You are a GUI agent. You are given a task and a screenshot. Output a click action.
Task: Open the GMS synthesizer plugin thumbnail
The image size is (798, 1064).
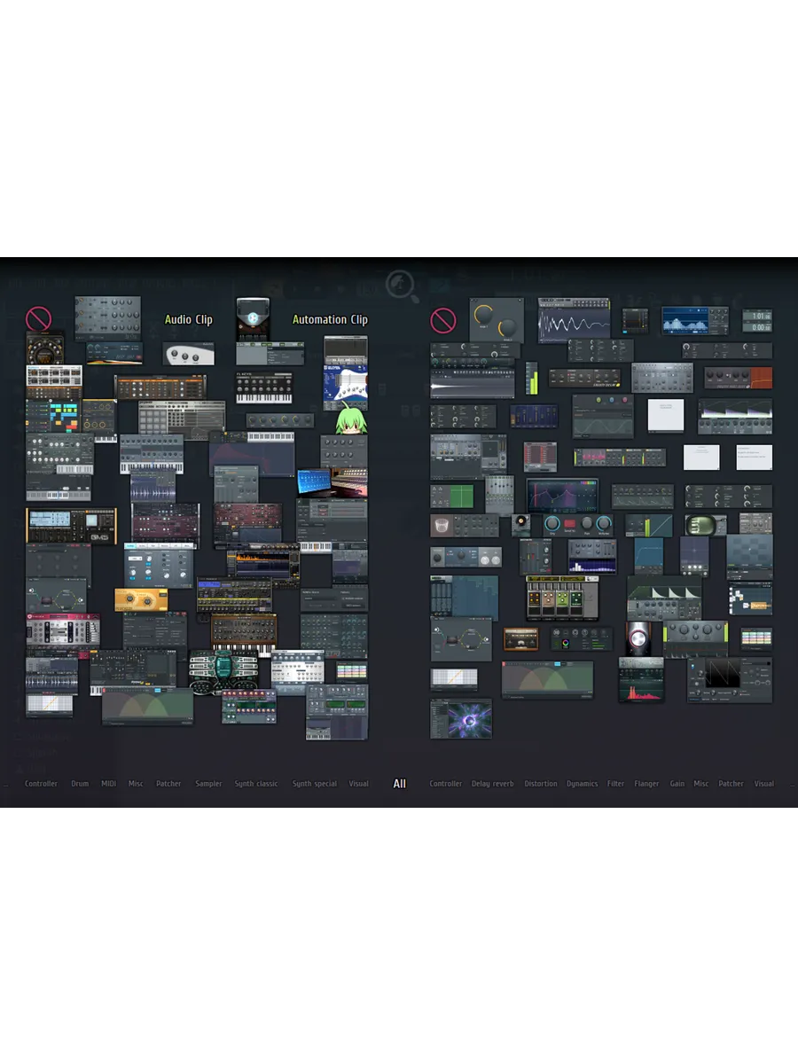[x=71, y=525]
